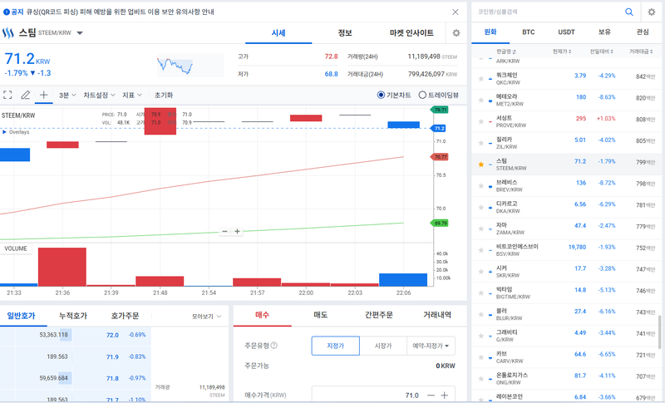Favorite star for 질리카 row
Screen dimensions: 665x403
pyautogui.click(x=481, y=143)
